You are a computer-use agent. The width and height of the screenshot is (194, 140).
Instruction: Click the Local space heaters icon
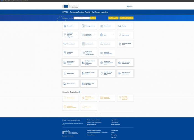coord(65,53)
